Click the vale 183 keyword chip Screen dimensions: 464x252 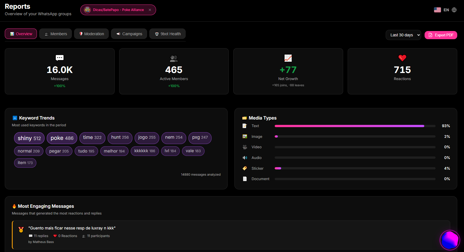[193, 151]
